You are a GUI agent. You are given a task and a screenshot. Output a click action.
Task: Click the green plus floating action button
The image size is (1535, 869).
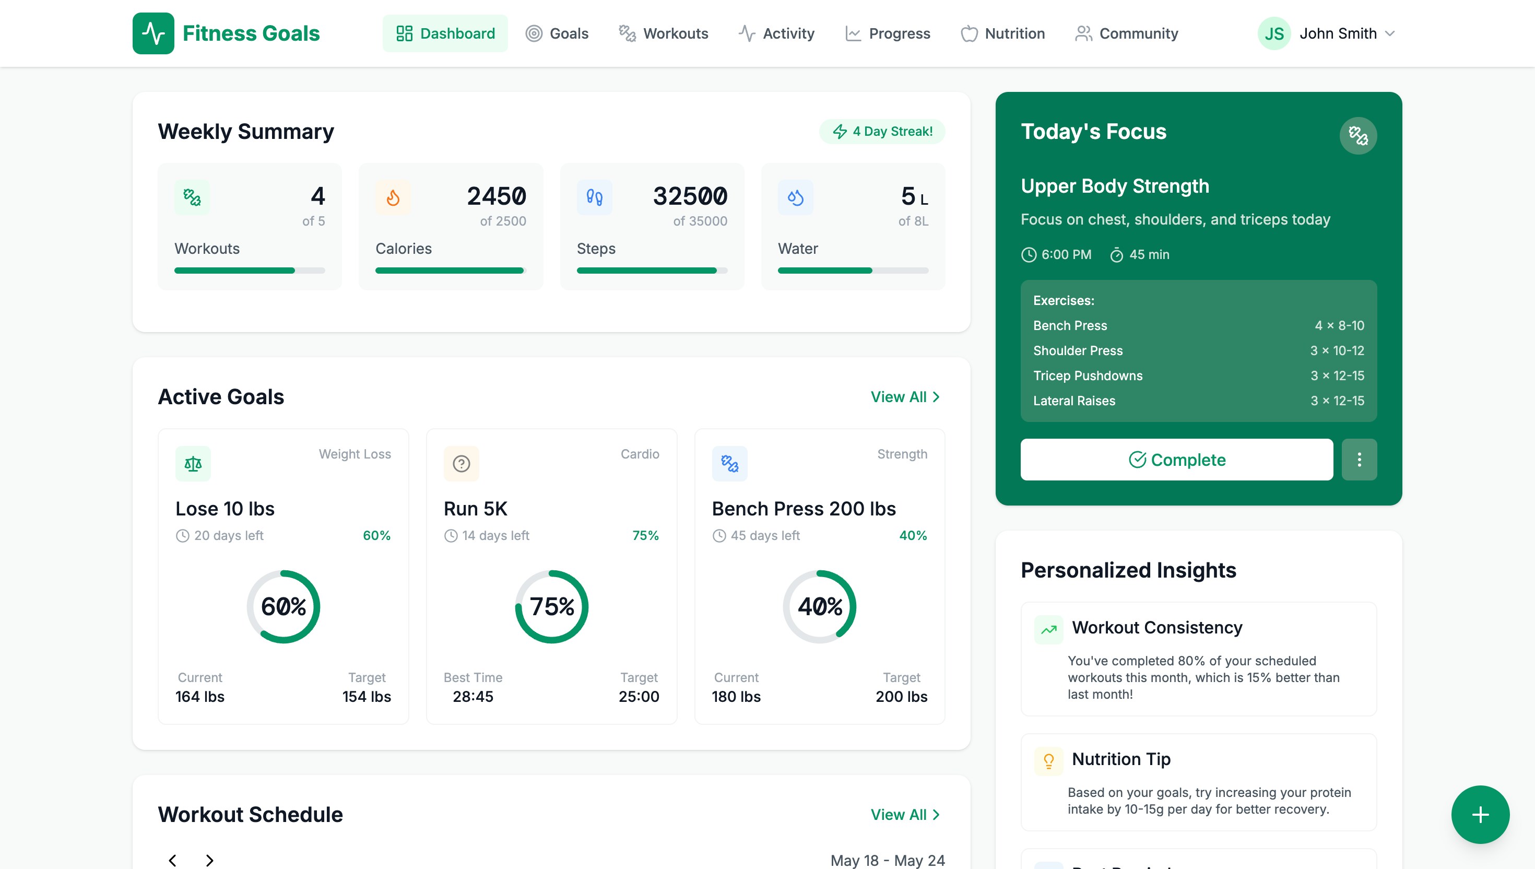(1480, 814)
